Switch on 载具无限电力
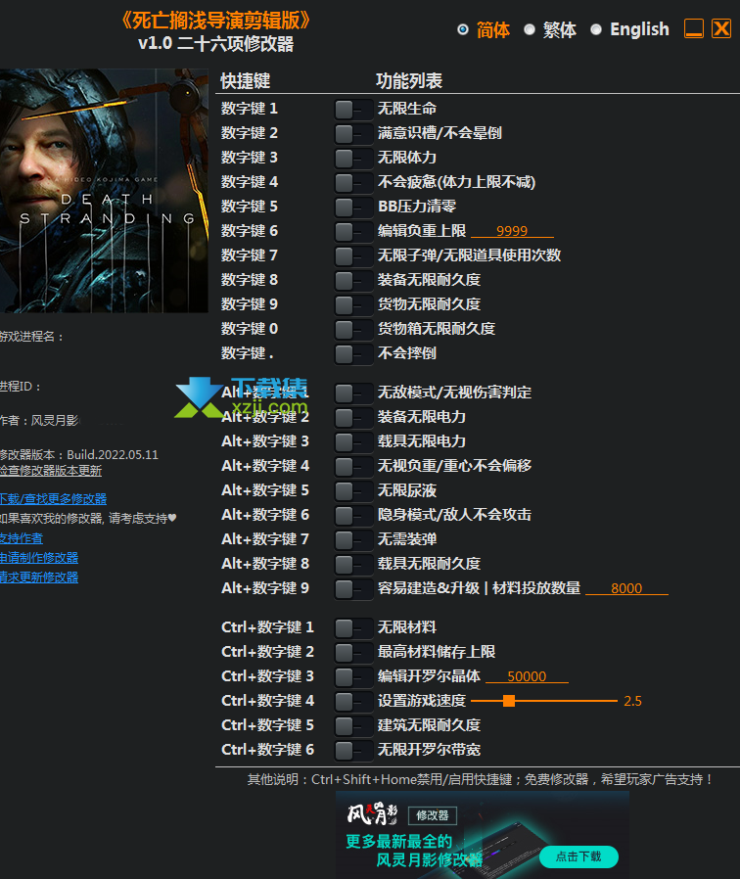The height and width of the screenshot is (879, 740). tap(353, 442)
